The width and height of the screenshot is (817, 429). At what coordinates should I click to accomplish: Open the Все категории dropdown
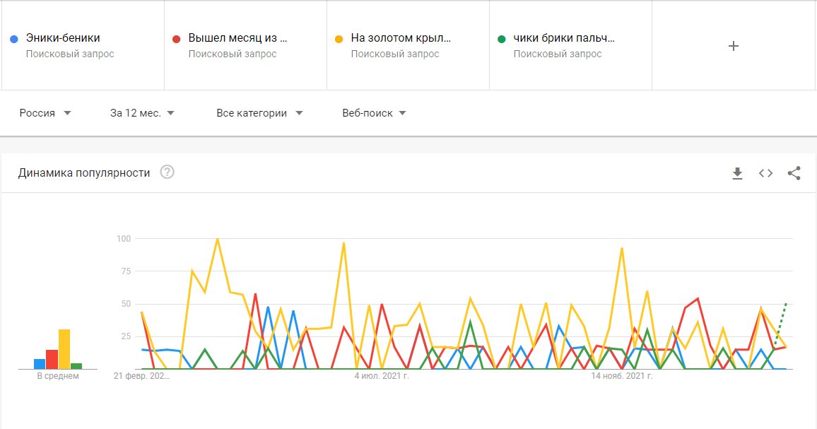[259, 113]
